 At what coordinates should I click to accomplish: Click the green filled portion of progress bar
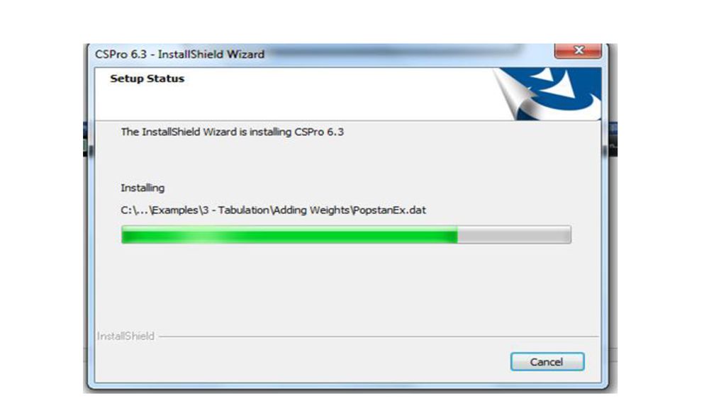pos(289,234)
